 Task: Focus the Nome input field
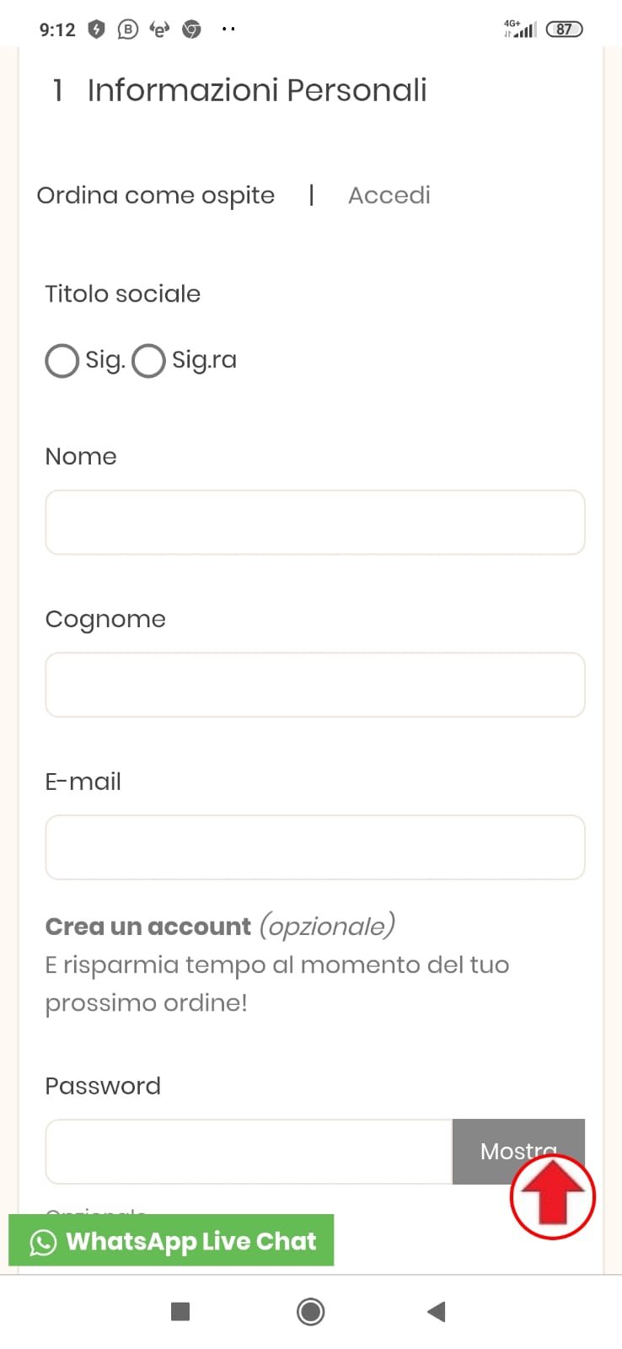[x=314, y=522]
